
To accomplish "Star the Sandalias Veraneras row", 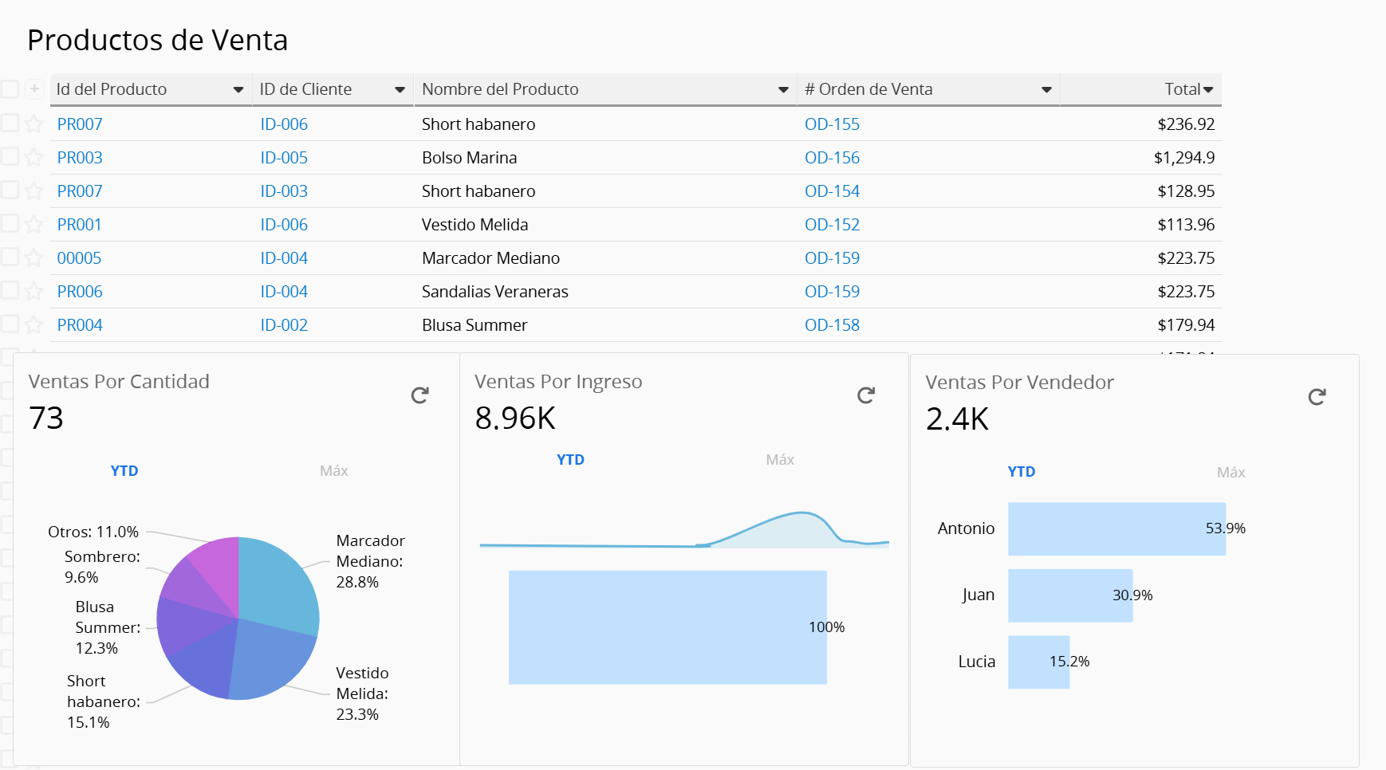I will pos(33,291).
